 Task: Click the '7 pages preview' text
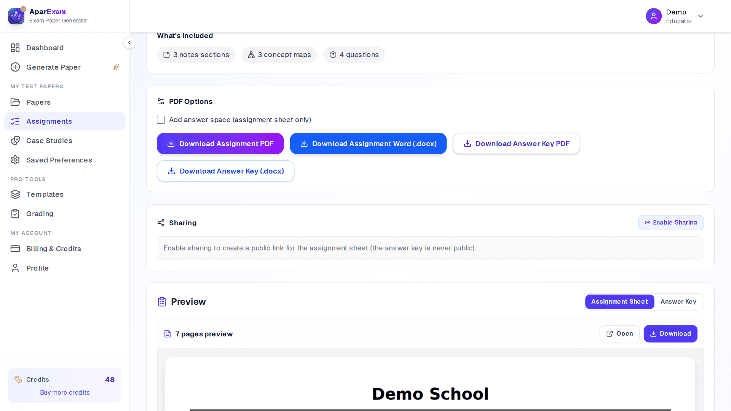[204, 334]
